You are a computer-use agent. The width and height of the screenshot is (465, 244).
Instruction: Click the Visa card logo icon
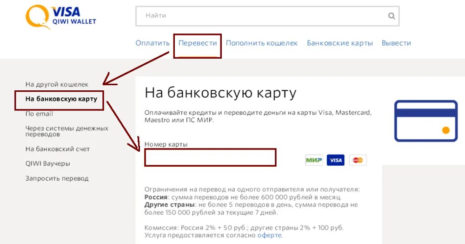pos(336,160)
